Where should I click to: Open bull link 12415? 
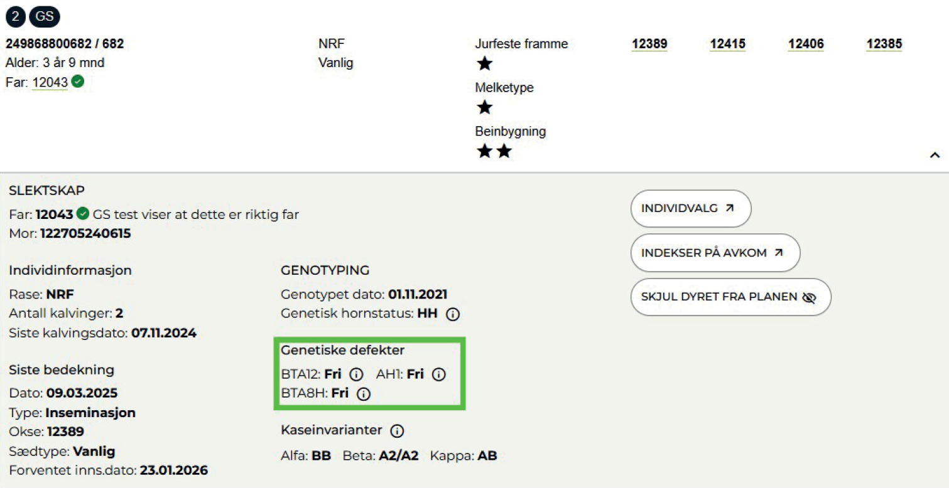[727, 44]
